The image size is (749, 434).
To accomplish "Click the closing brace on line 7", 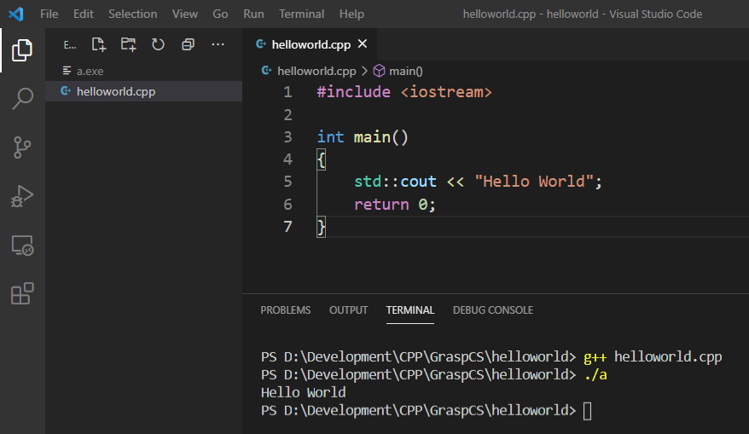I will click(321, 227).
